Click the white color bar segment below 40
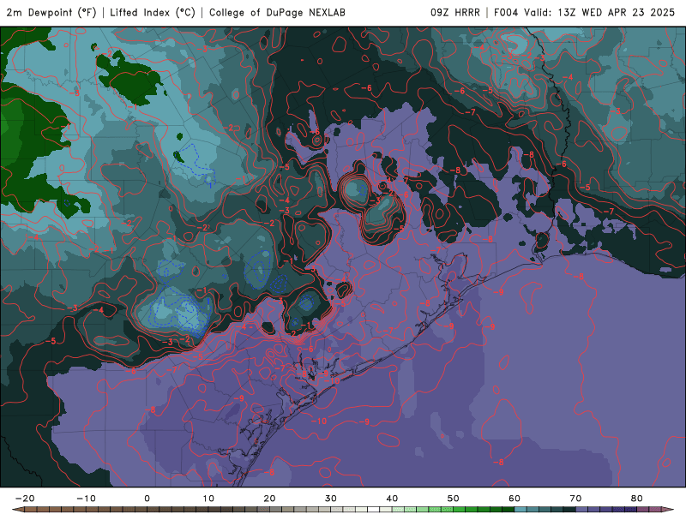 [x=374, y=510]
